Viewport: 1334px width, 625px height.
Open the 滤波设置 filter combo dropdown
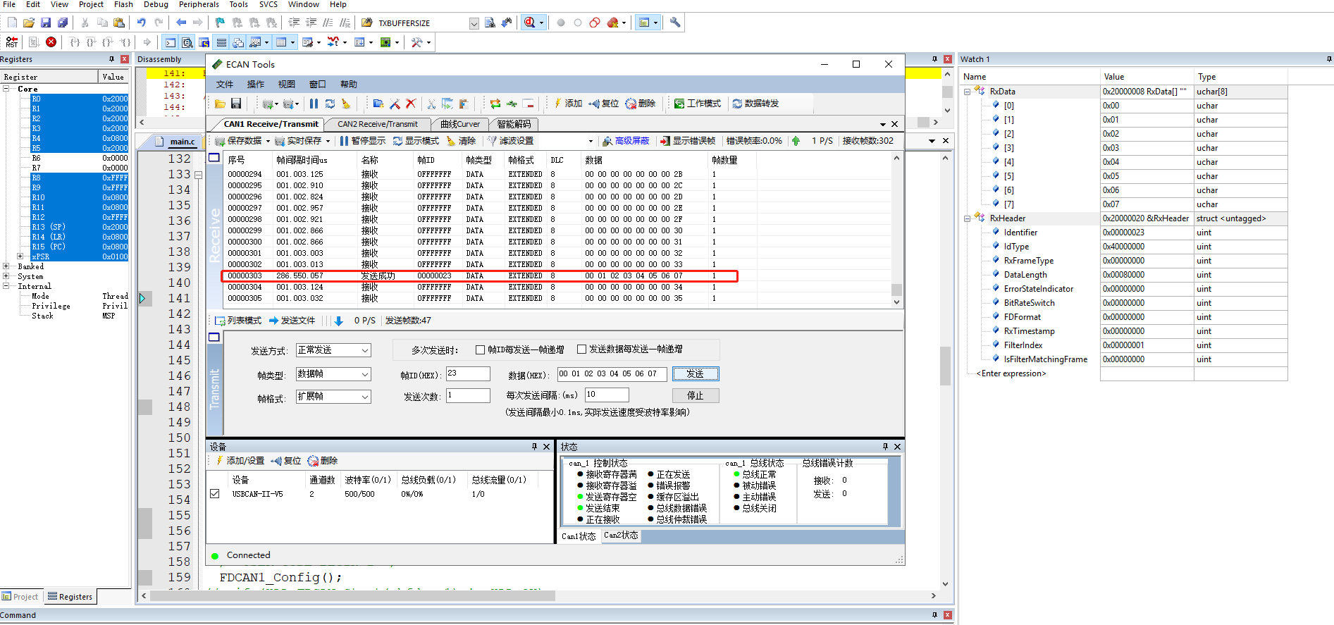(591, 141)
